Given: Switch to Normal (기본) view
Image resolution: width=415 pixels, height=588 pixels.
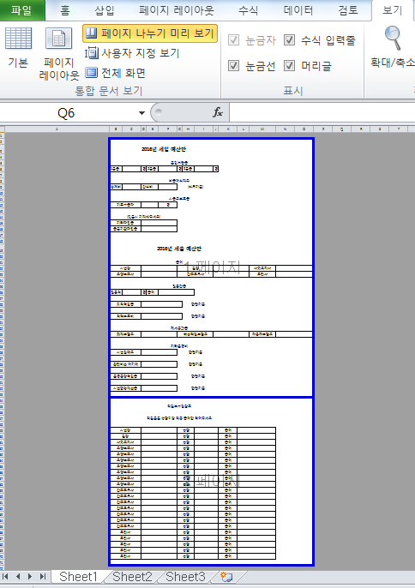Looking at the screenshot, I should 18,48.
